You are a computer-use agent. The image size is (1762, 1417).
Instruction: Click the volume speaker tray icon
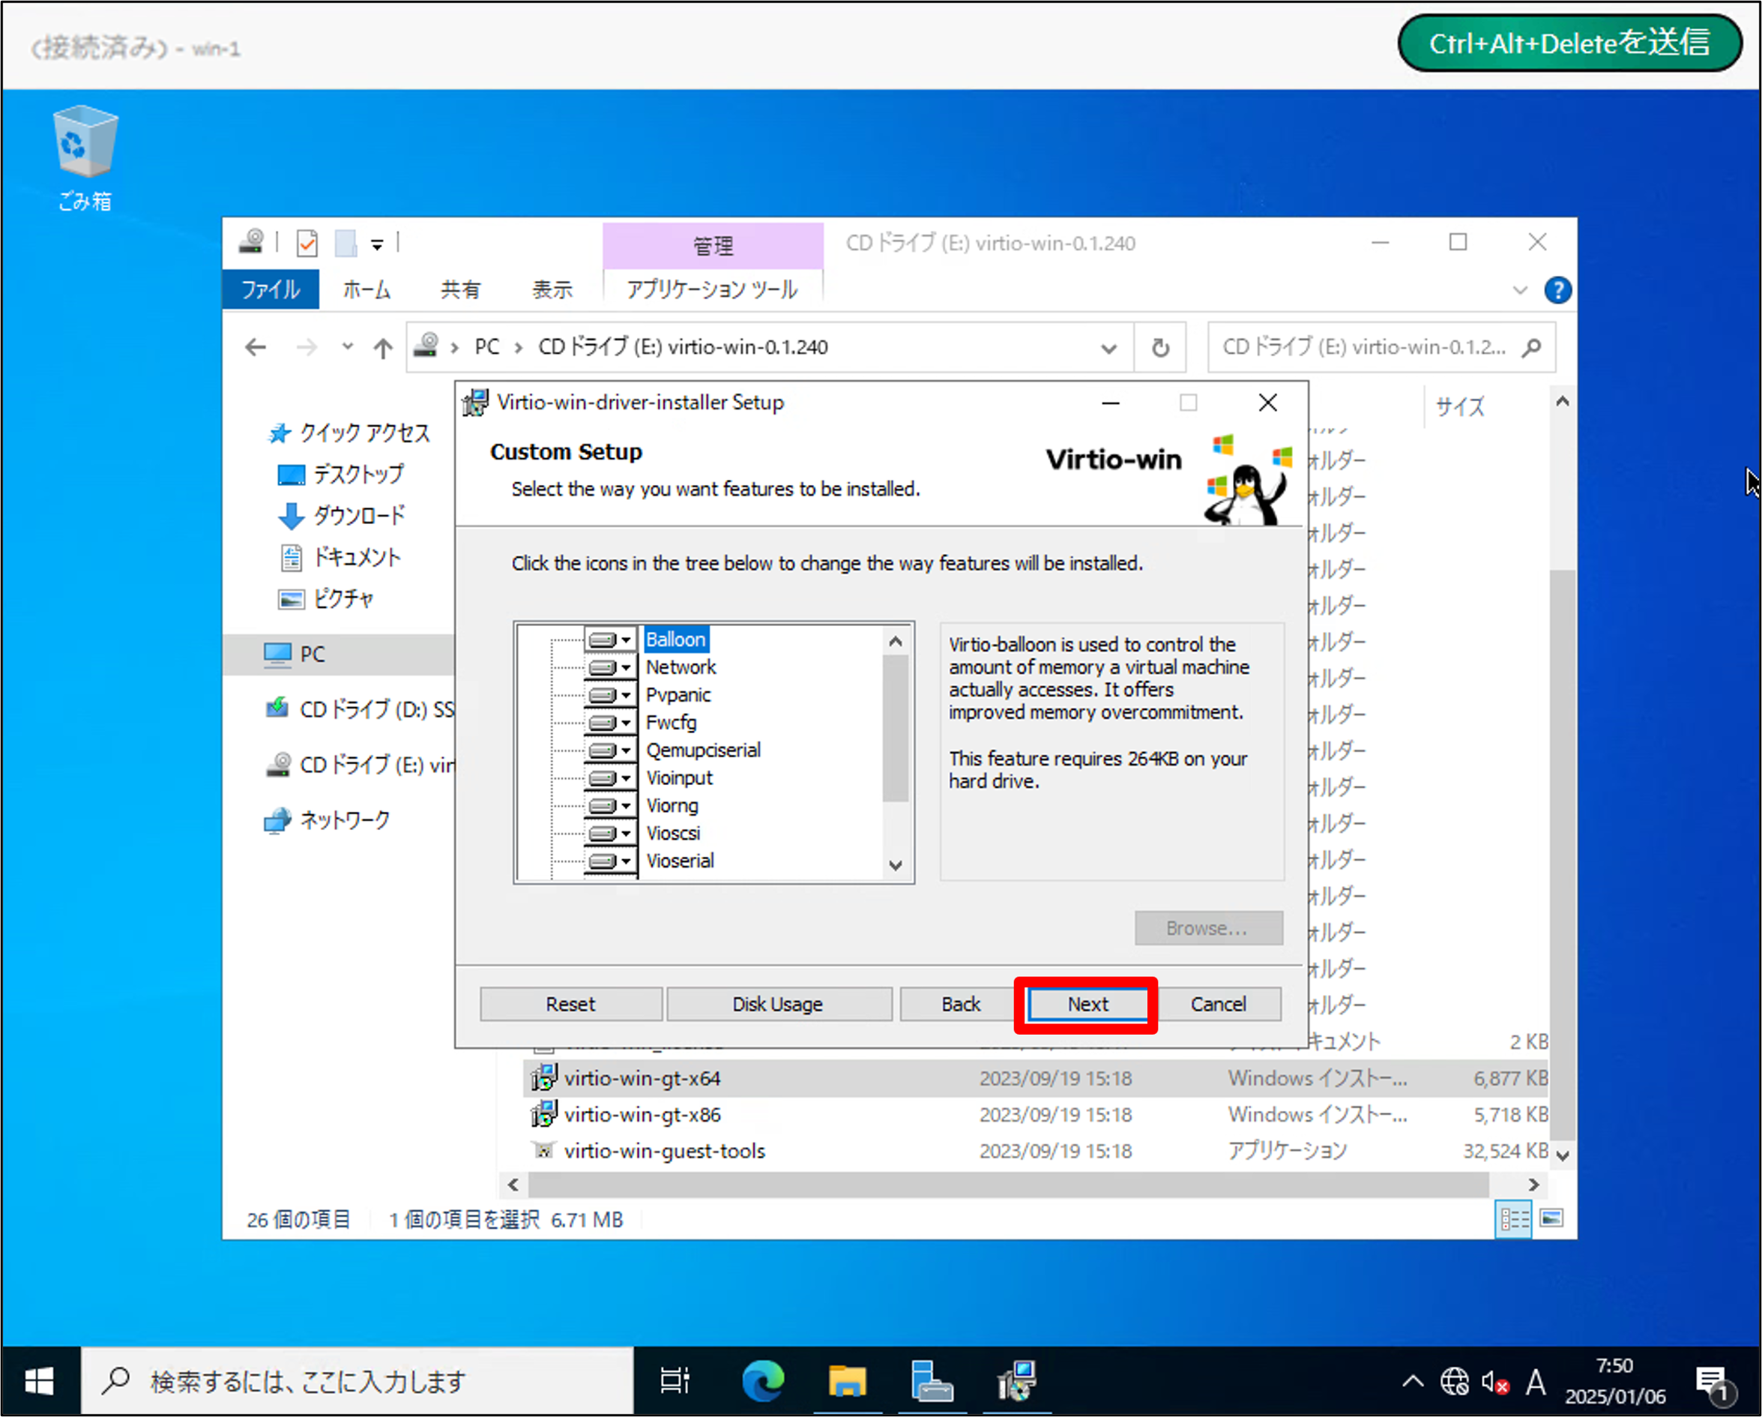tap(1494, 1382)
